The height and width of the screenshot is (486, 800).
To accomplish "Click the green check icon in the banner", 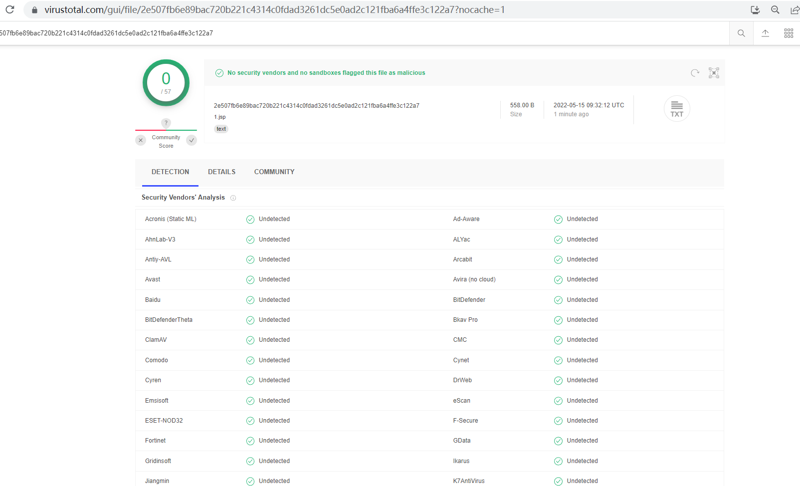I will pyautogui.click(x=219, y=73).
